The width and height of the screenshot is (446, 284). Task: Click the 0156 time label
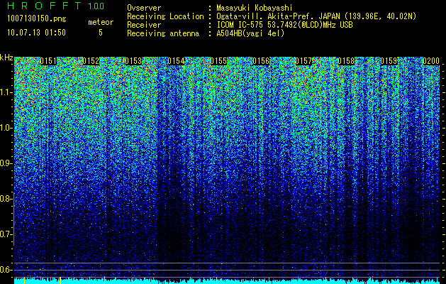click(x=261, y=61)
